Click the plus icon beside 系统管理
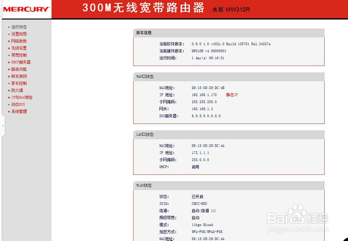This screenshot has width=348, height=241. pyautogui.click(x=8, y=111)
